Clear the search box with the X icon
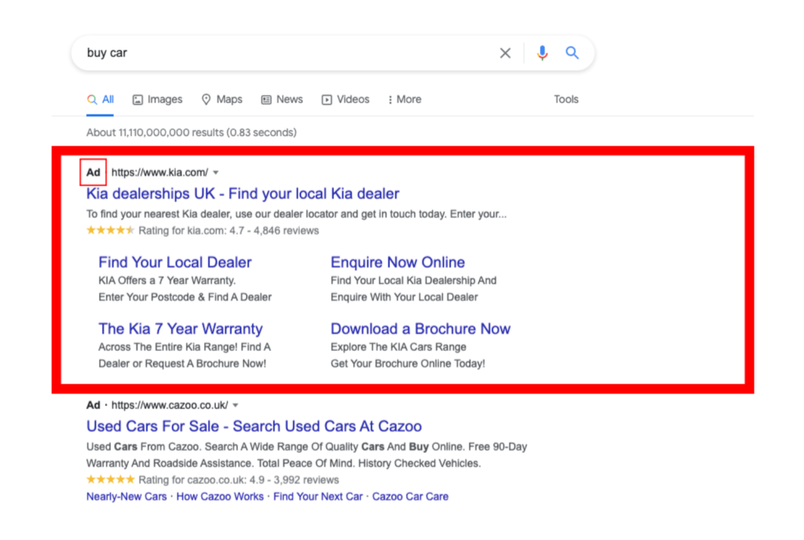 pyautogui.click(x=505, y=53)
